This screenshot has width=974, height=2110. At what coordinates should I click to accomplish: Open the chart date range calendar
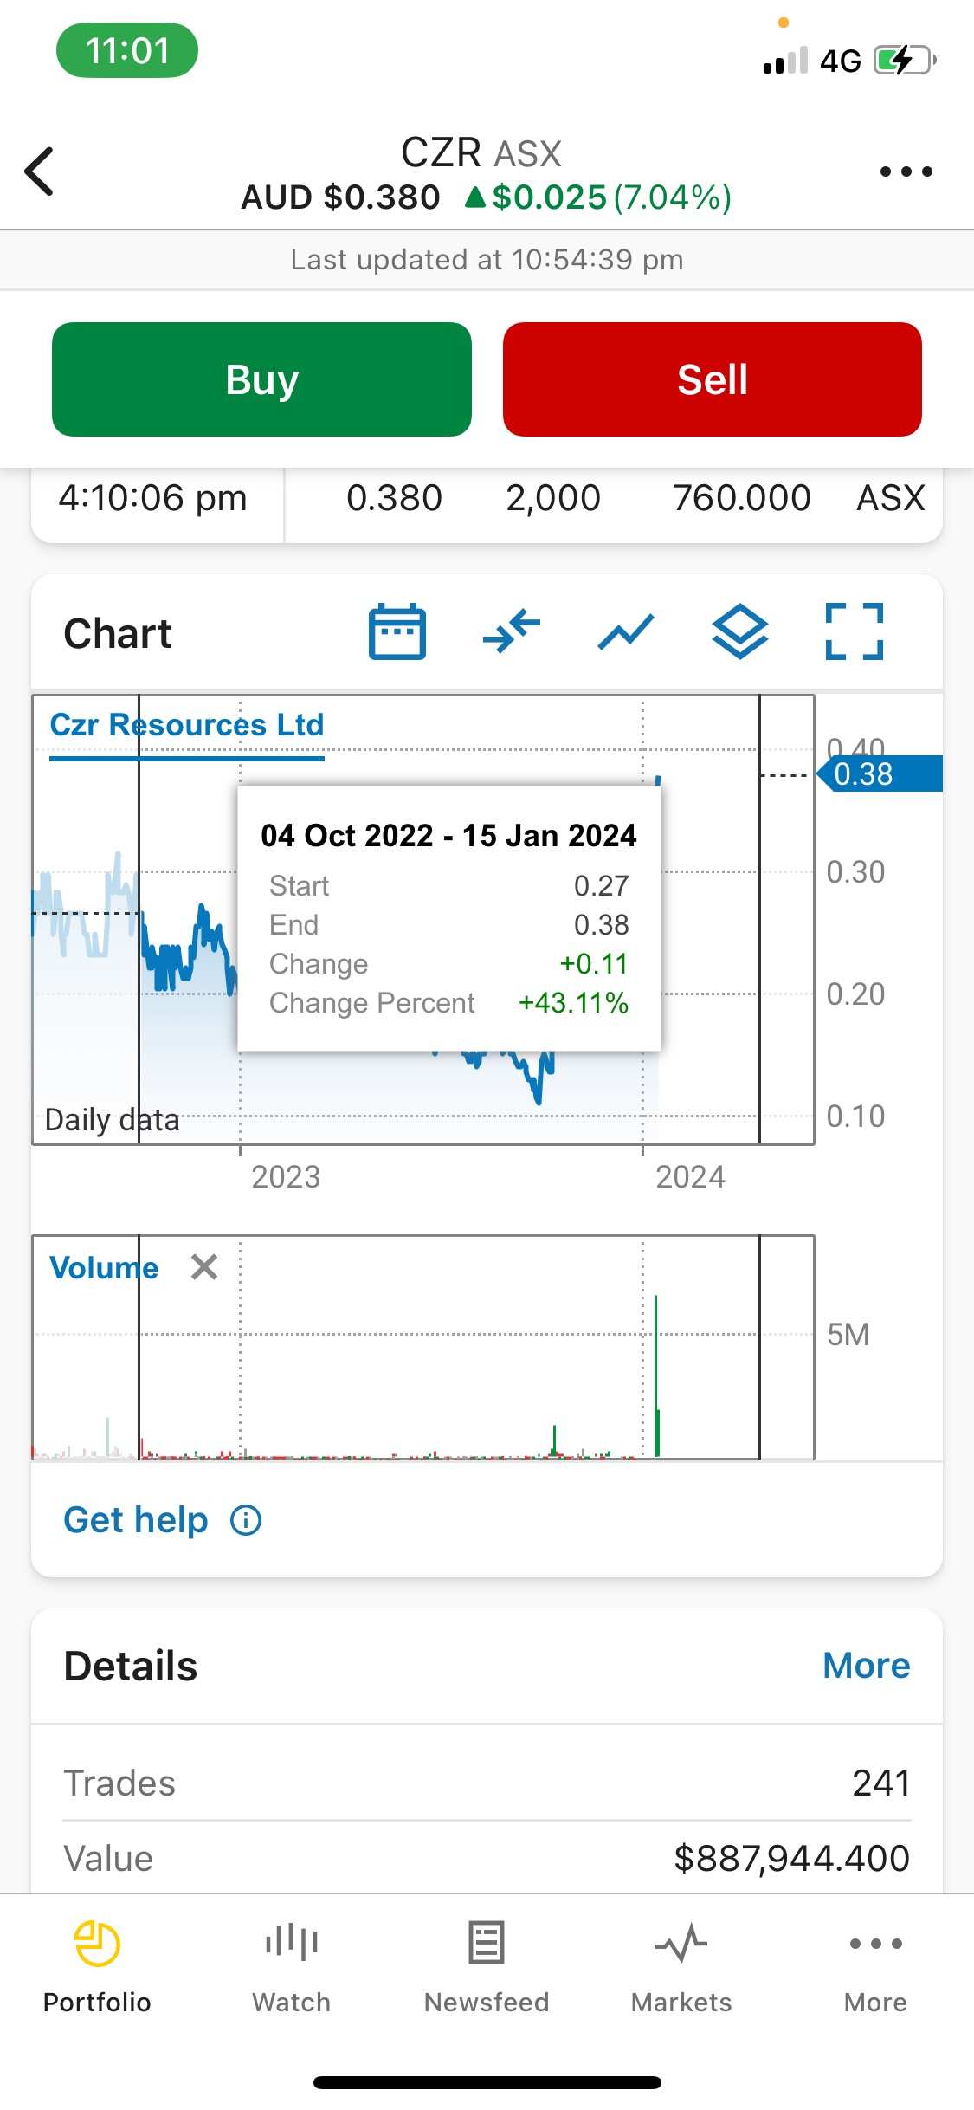click(x=397, y=632)
